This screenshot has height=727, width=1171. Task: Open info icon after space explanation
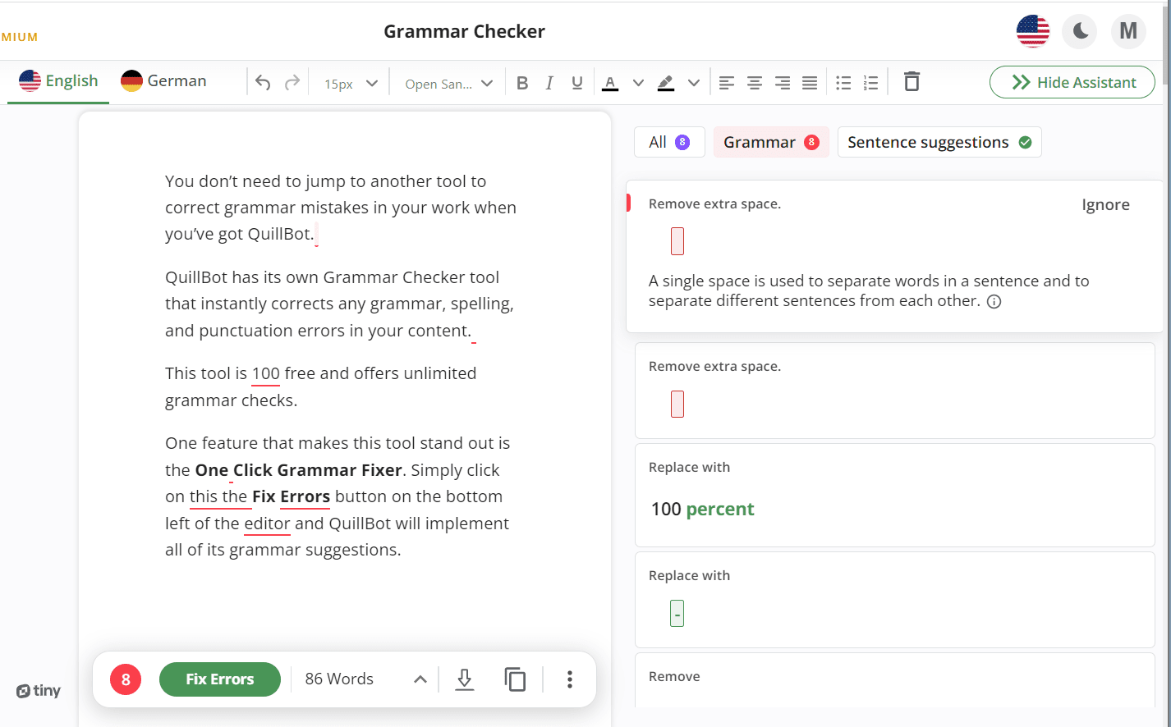point(994,302)
